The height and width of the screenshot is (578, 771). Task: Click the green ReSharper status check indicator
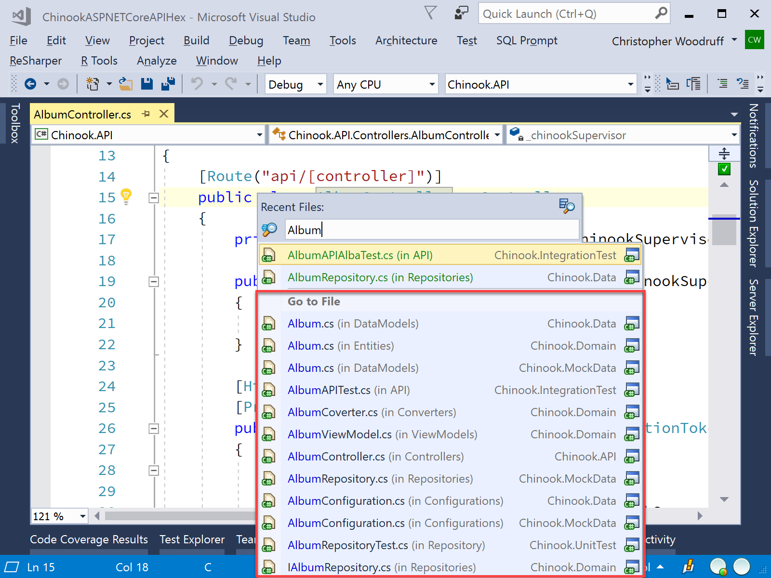point(724,169)
